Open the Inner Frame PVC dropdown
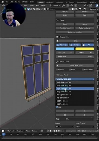Screen dimensions: 99x141 pyautogui.click(x=85, y=127)
